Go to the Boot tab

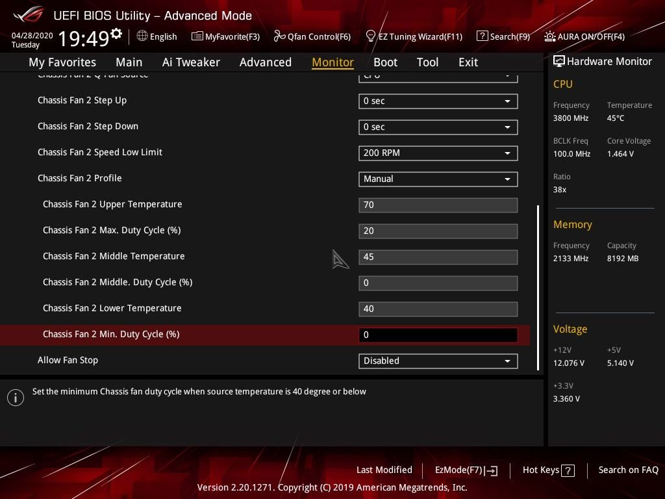pyautogui.click(x=385, y=62)
